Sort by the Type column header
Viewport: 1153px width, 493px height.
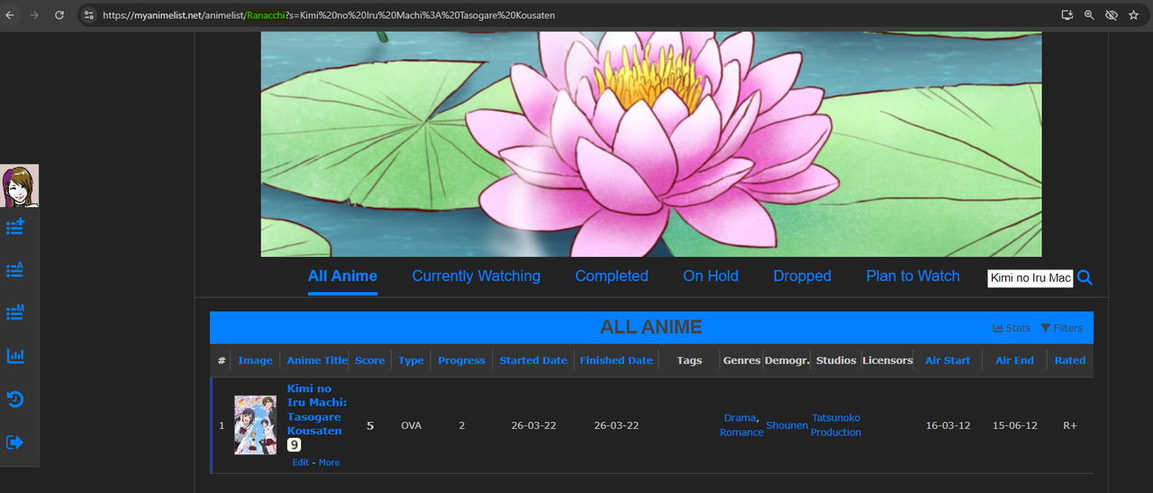point(411,361)
